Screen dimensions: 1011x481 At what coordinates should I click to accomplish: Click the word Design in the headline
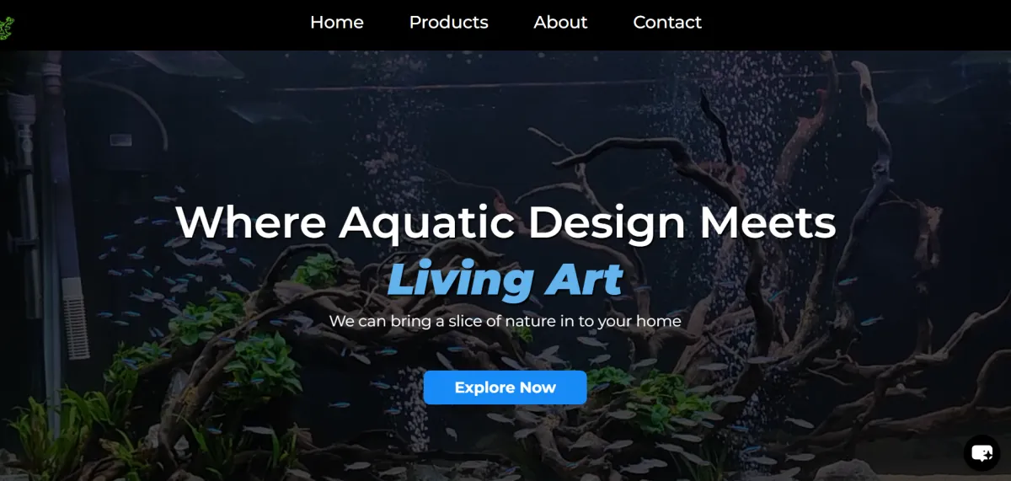(607, 222)
